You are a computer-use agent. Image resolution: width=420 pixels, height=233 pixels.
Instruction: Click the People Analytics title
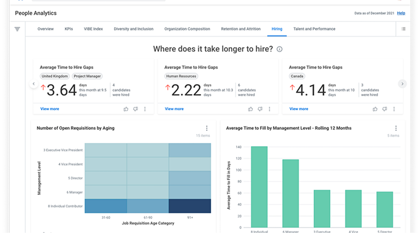tap(36, 13)
